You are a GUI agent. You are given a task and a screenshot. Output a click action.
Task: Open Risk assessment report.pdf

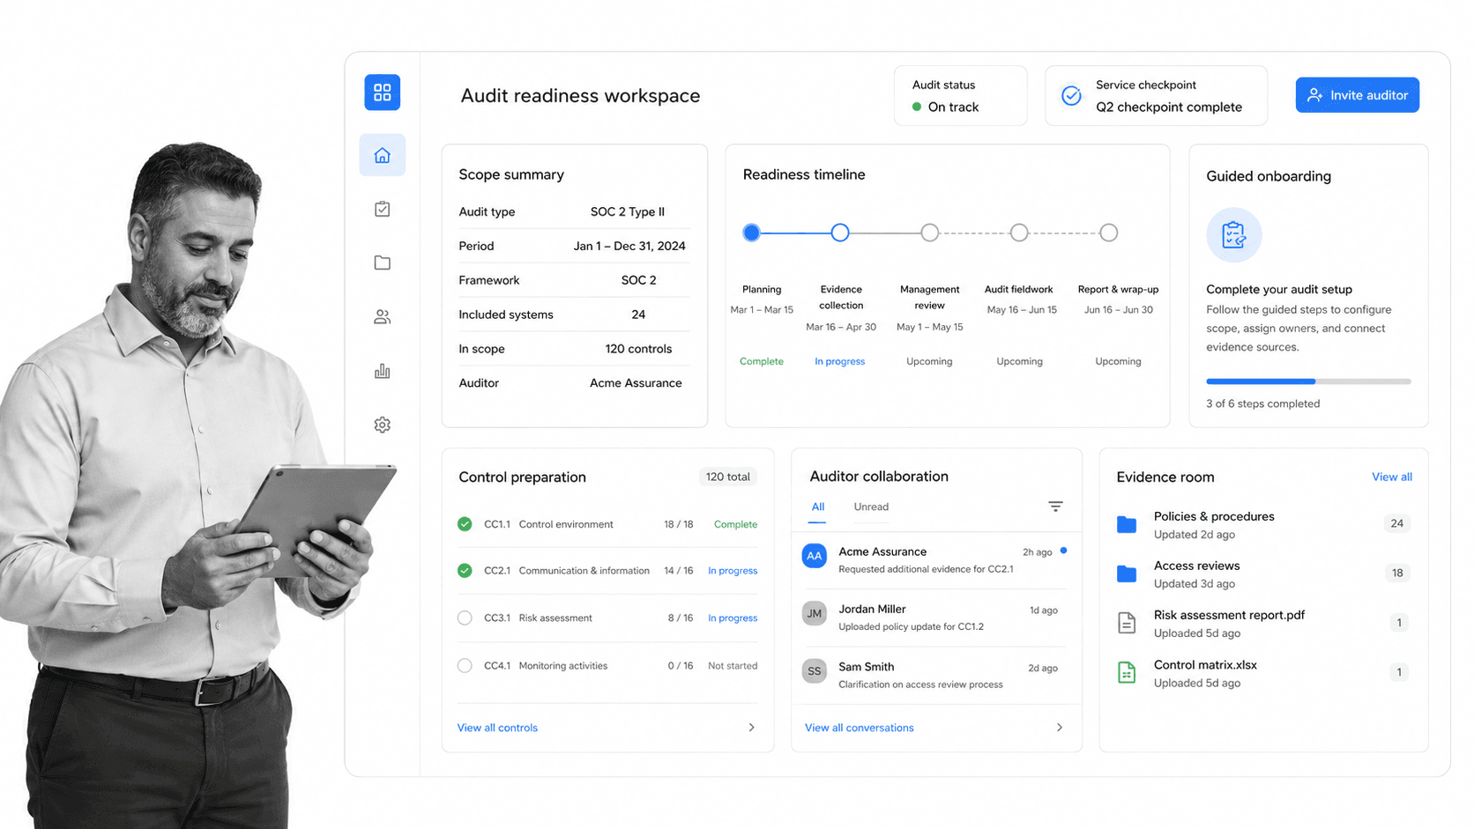[x=1263, y=623]
